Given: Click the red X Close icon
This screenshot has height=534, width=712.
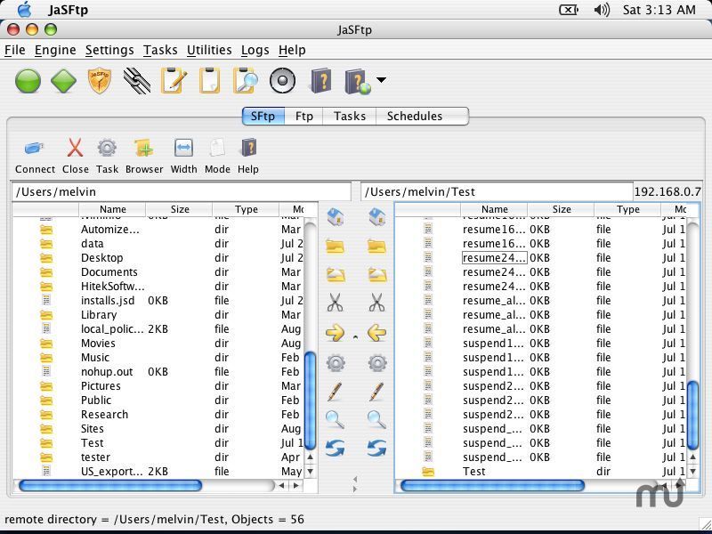Looking at the screenshot, I should (75, 149).
